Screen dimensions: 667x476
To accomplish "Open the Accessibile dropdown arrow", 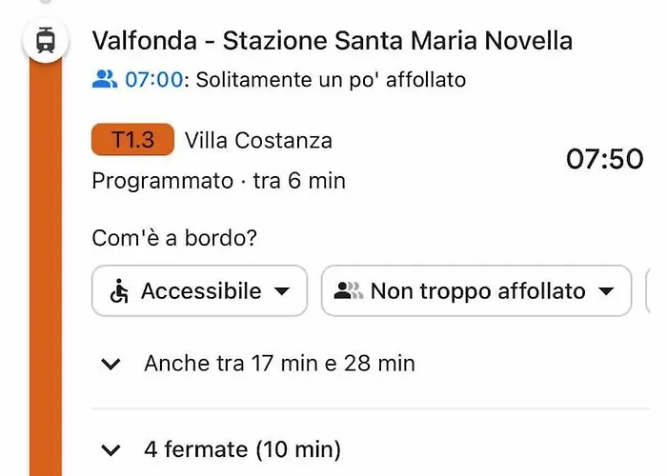I will (282, 291).
